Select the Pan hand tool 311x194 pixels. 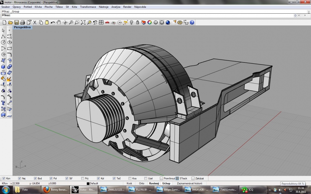(x=59, y=22)
